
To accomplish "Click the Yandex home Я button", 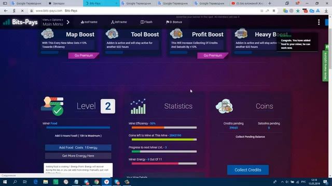I will [x=14, y=11].
